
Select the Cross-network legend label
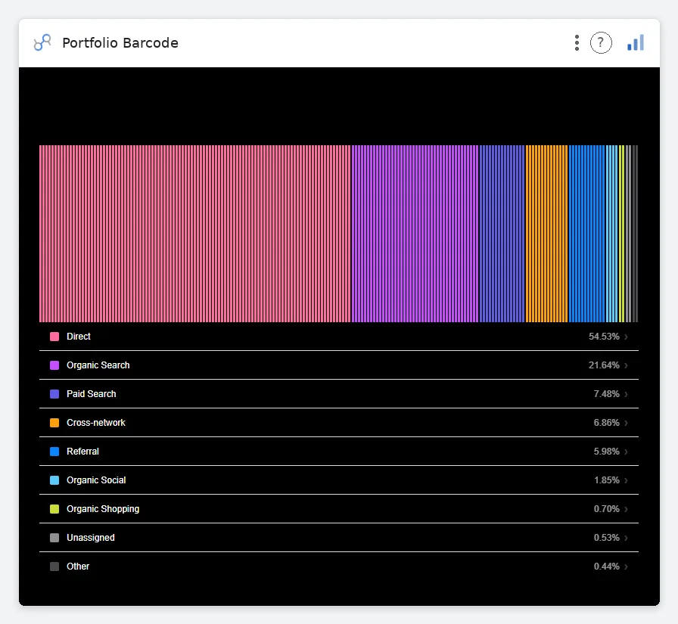pyautogui.click(x=96, y=423)
